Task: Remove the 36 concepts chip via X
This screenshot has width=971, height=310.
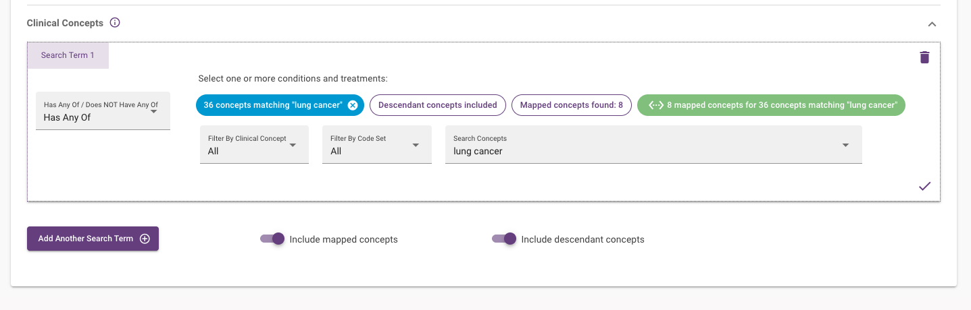Action: [353, 105]
